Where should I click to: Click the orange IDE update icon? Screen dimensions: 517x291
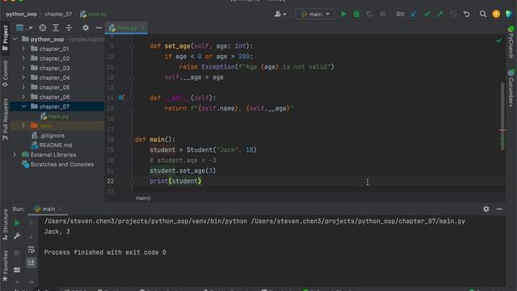[496, 15]
